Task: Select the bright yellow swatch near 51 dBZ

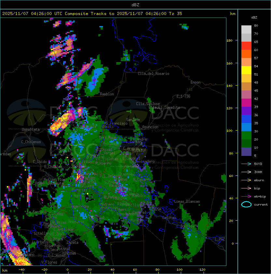Action: tap(246, 70)
